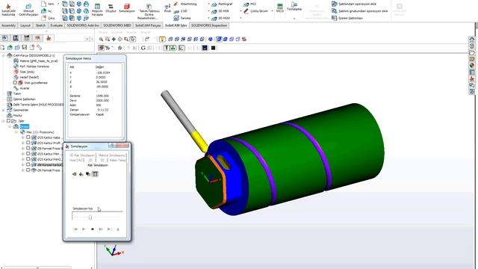The height and width of the screenshot is (269, 478).
Task: Click İşleme Şablonları button
Action: (347, 18)
